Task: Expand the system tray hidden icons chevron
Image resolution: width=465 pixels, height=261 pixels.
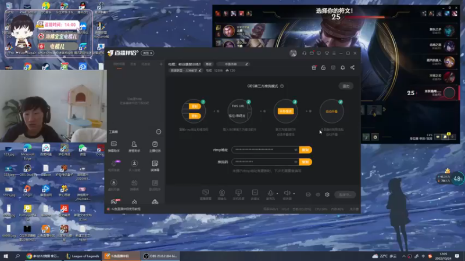Action: click(403, 256)
